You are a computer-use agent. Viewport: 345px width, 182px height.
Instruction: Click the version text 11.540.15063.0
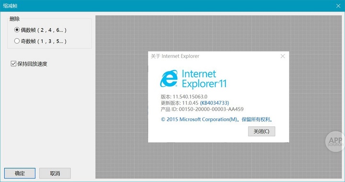coord(190,96)
